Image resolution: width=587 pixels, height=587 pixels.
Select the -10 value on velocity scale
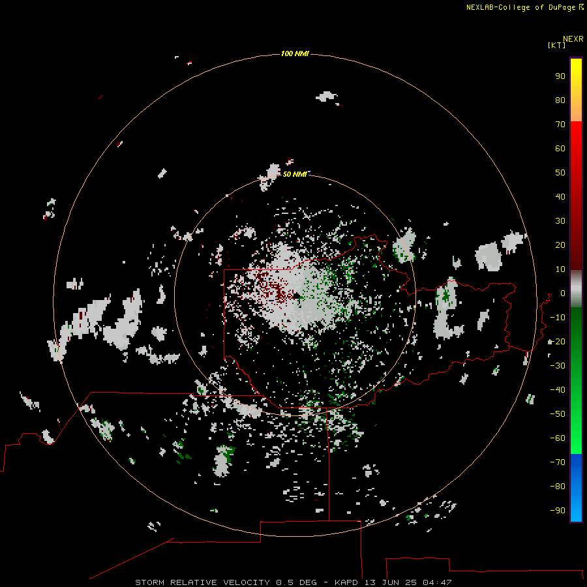point(558,318)
